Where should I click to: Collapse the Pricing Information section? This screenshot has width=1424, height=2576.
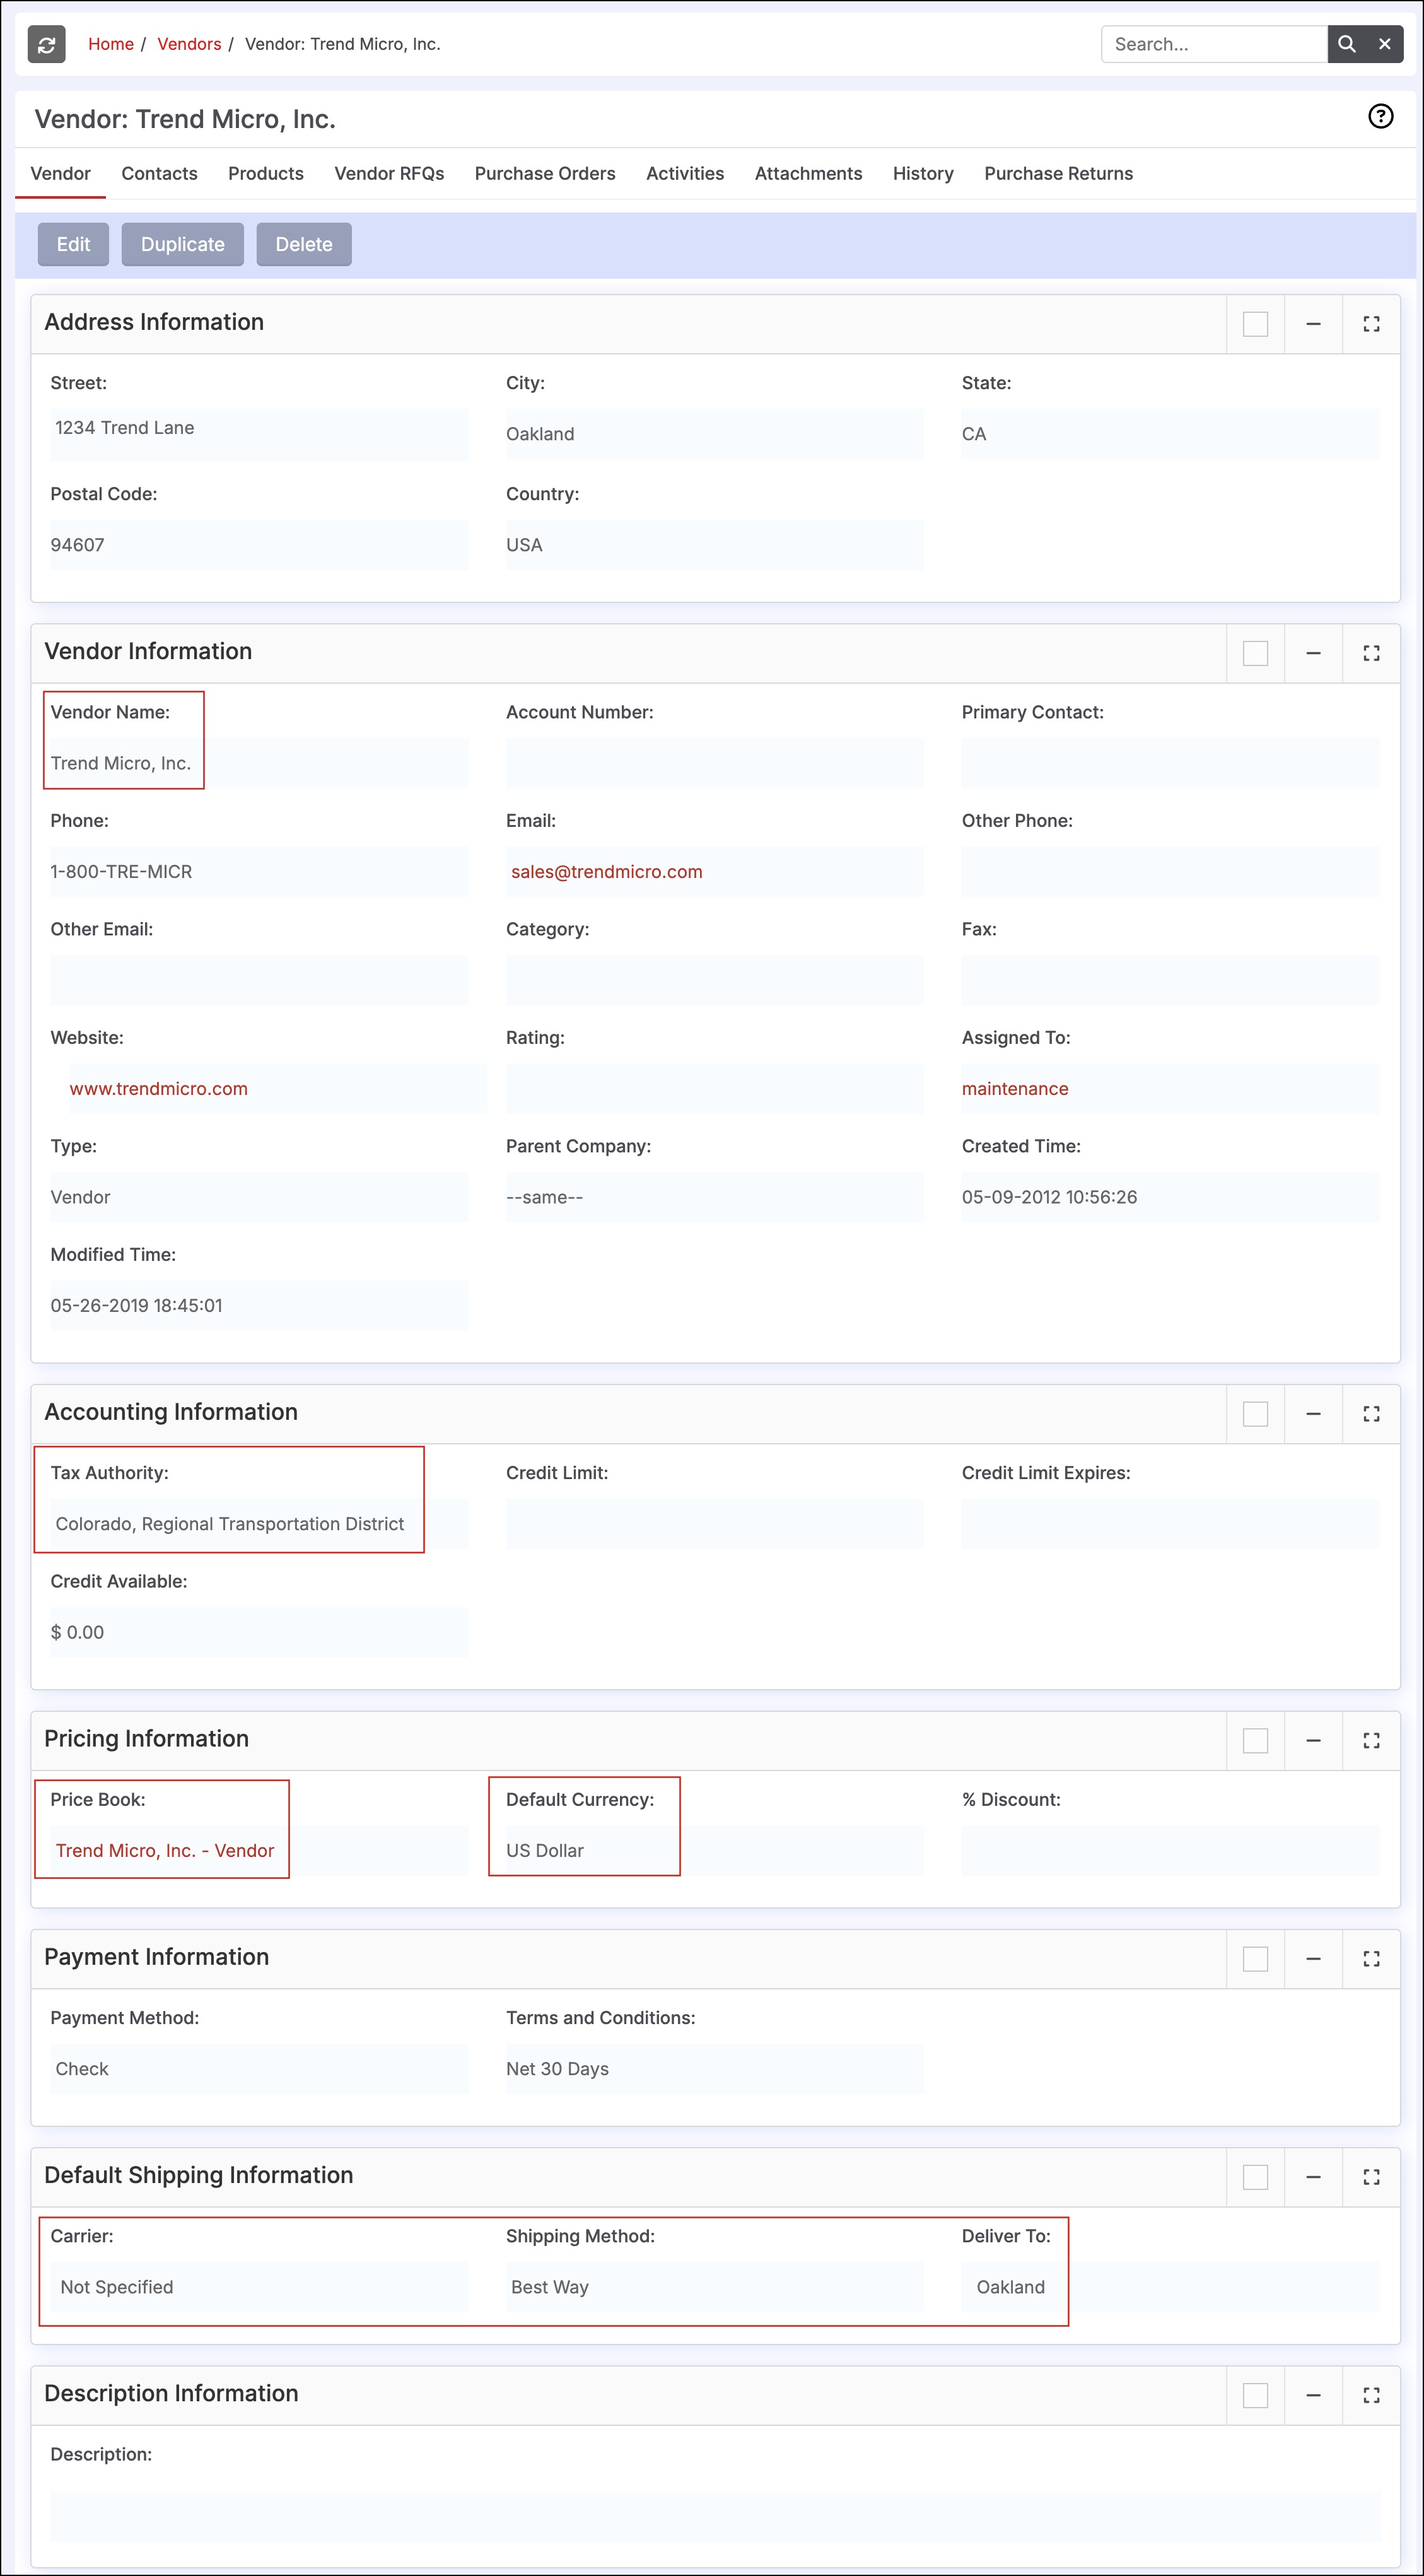coord(1313,1740)
